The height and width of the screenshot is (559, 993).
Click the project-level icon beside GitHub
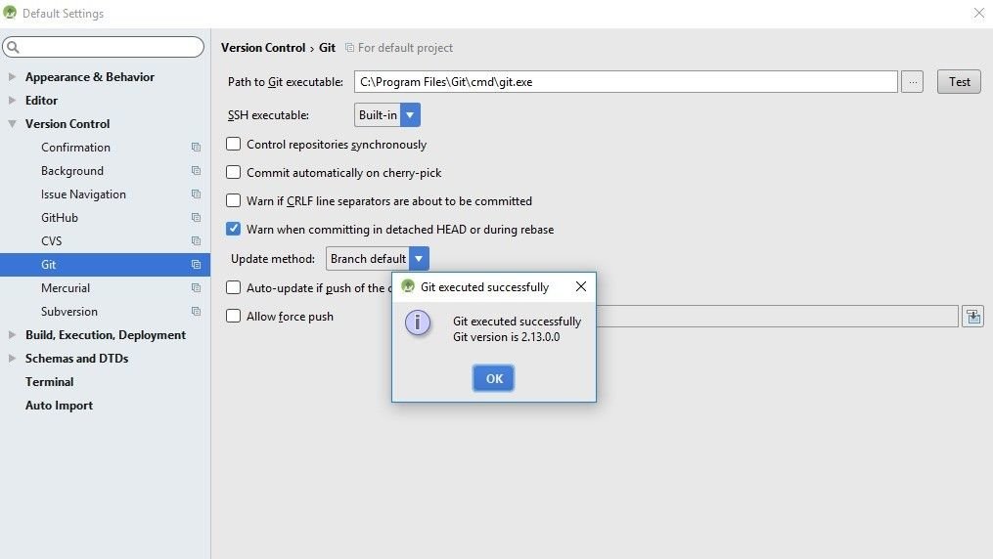point(197,218)
